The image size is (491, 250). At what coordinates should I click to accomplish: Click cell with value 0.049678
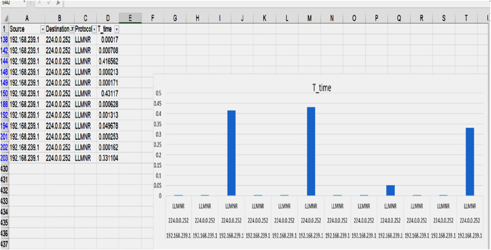pos(108,126)
